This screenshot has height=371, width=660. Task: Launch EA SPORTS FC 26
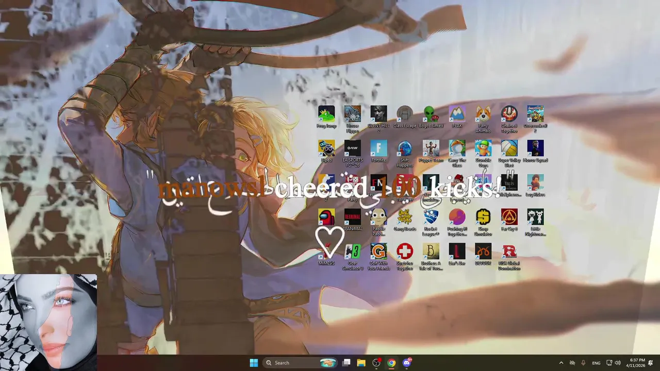(x=353, y=154)
